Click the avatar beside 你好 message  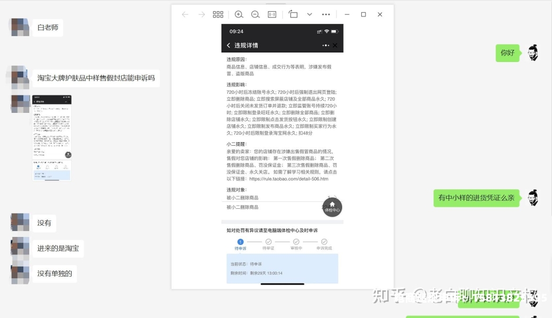coord(533,52)
